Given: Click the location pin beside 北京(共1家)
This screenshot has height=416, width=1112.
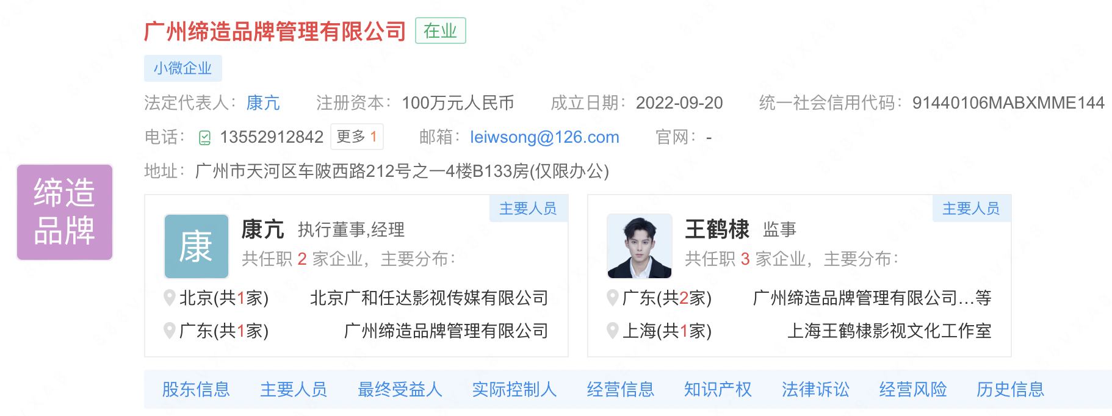Looking at the screenshot, I should (x=170, y=298).
